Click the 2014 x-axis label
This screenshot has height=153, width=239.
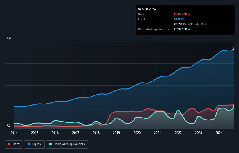click(14, 133)
